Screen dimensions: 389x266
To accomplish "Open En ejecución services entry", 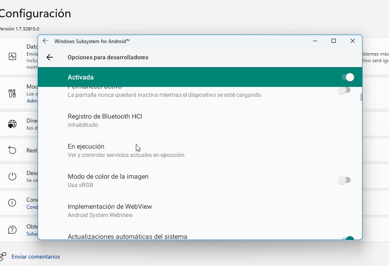I will [x=200, y=150].
